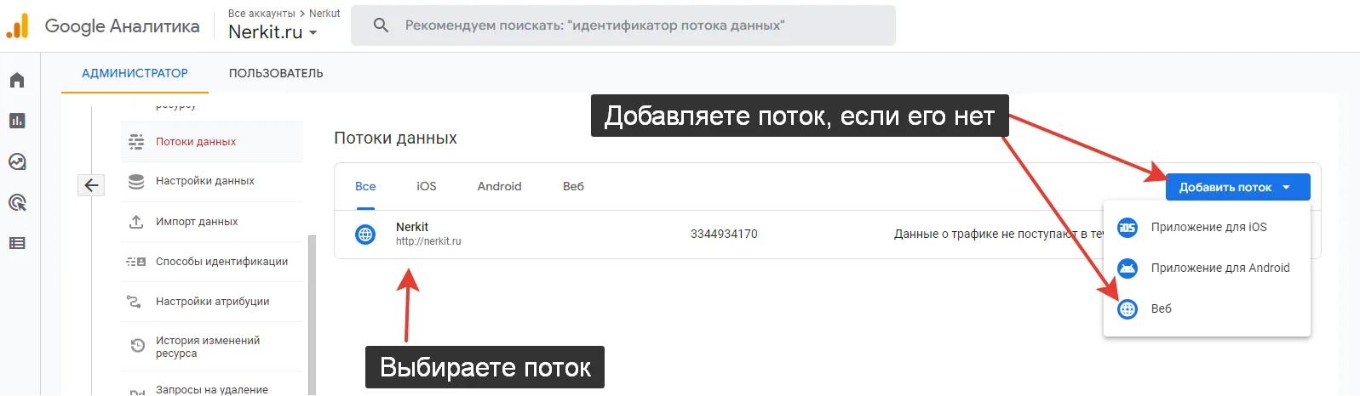This screenshot has height=396, width=1360.
Task: Click the Все аккаунты breadcrumb
Action: 261,14
